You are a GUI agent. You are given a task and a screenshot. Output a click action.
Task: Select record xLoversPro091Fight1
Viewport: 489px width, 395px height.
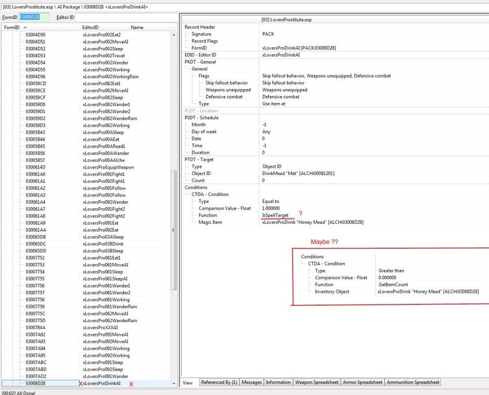(x=104, y=174)
